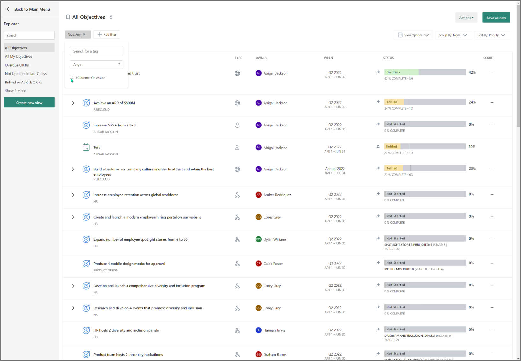The width and height of the screenshot is (521, 361).
Task: Click the alignment arrow icon in Achieve an ARR row
Action: 378,102
